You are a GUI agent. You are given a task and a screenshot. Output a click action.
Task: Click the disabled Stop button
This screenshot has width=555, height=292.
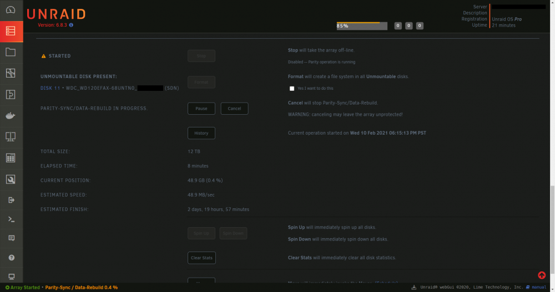pyautogui.click(x=201, y=56)
